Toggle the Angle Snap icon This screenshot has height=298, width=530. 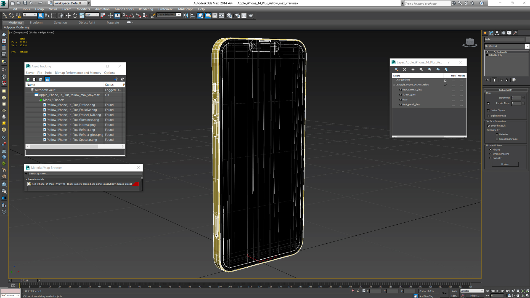132,15
